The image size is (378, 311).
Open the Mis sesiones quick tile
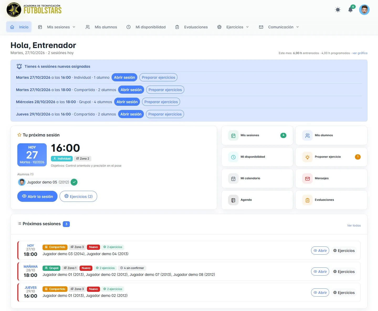point(257,135)
